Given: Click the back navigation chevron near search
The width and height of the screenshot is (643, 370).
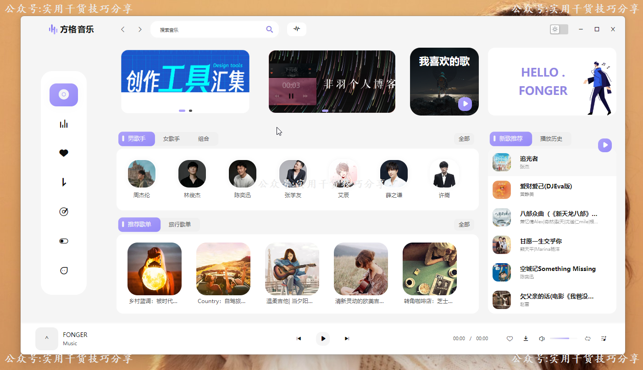Looking at the screenshot, I should point(123,29).
